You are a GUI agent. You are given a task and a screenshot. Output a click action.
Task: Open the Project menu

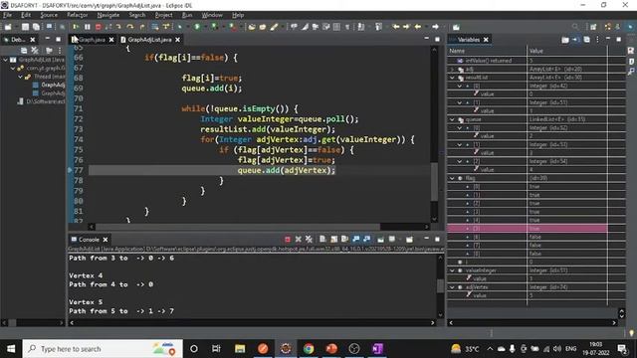point(163,15)
